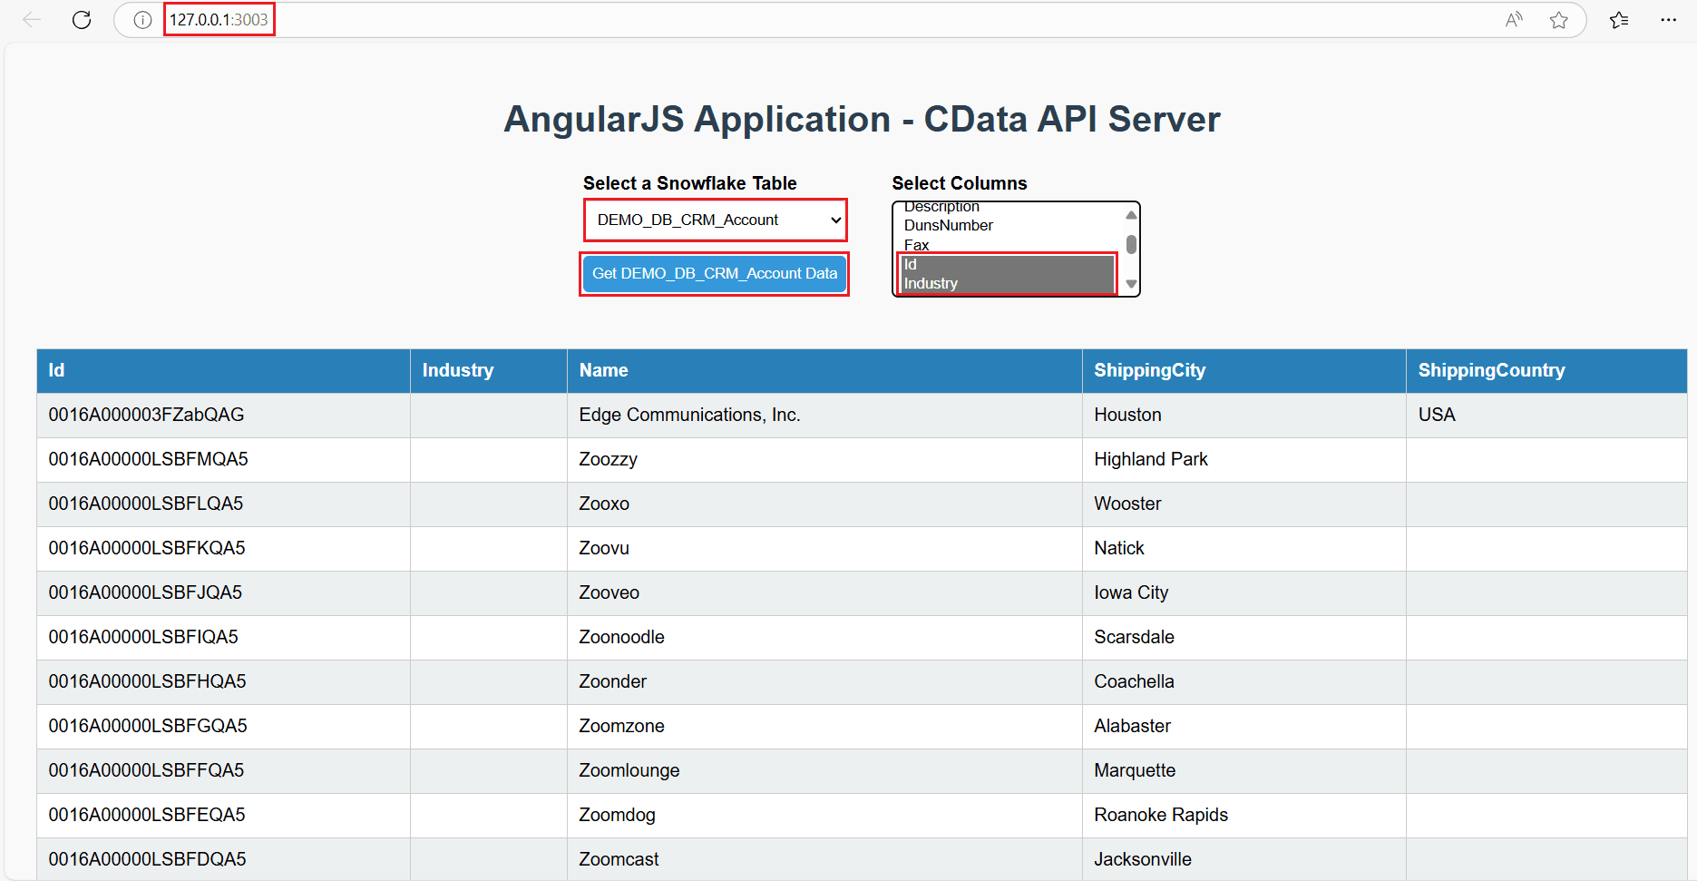The width and height of the screenshot is (1697, 881).
Task: Click the Edge Communications, Inc. cell
Action: coord(689,415)
